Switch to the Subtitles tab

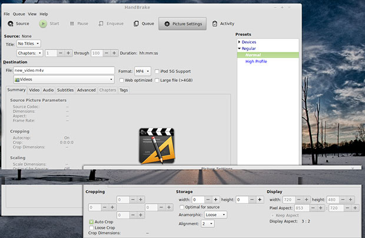click(x=65, y=90)
